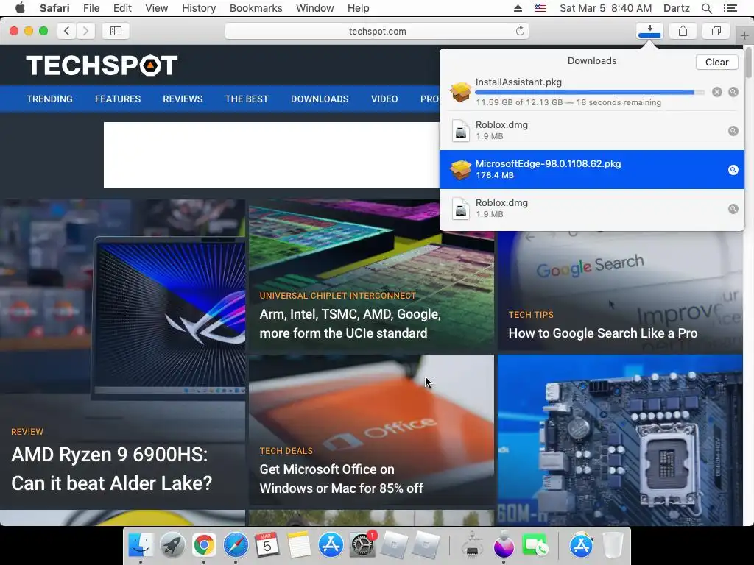The height and width of the screenshot is (565, 754).
Task: Click the TECH TIPS category label
Action: pyautogui.click(x=531, y=315)
